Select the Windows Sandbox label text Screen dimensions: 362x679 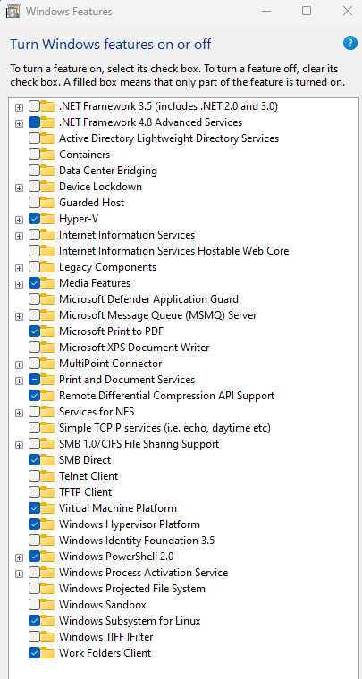(x=103, y=605)
